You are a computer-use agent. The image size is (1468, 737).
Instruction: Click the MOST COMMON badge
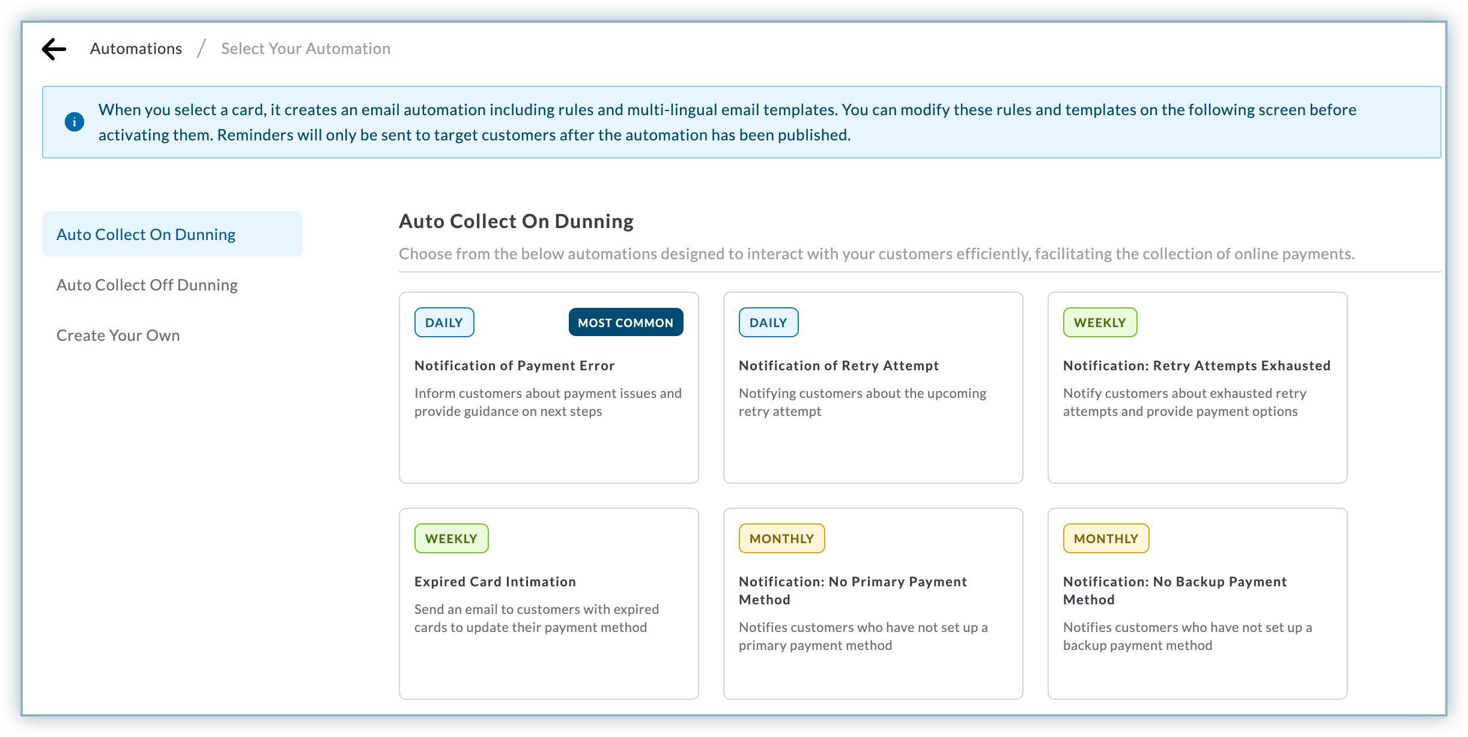point(625,322)
